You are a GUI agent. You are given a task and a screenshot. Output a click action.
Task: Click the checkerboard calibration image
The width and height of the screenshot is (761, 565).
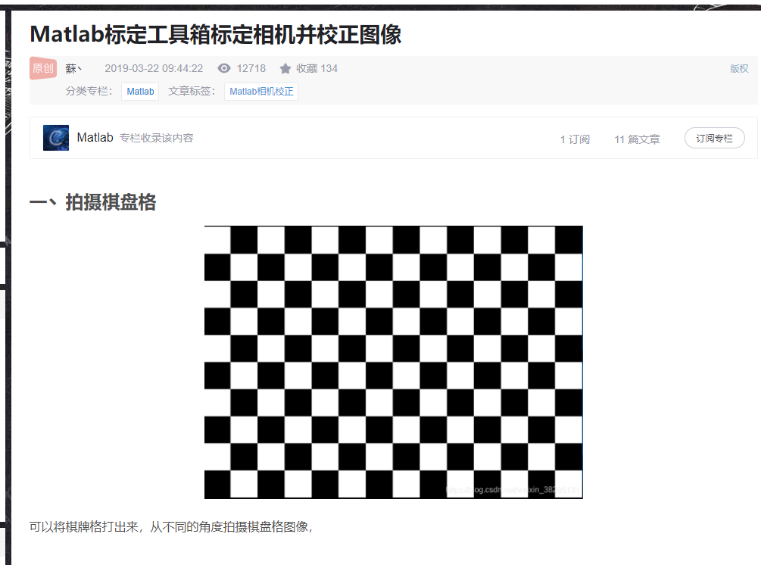click(x=393, y=361)
